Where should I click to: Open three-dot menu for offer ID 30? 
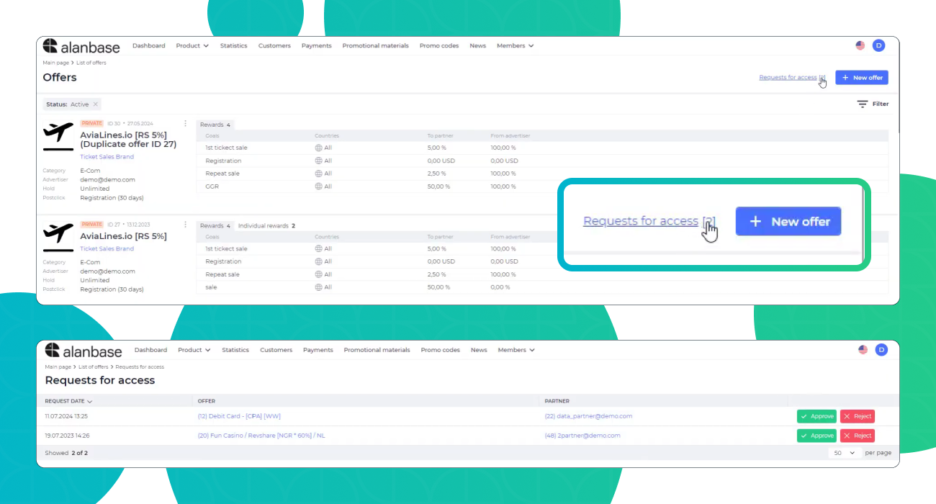click(185, 123)
